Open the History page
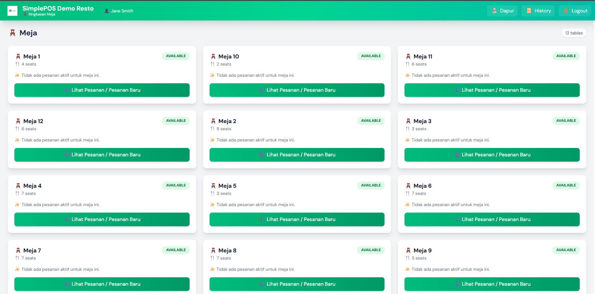Viewport: 595px width, 294px height. pos(538,11)
